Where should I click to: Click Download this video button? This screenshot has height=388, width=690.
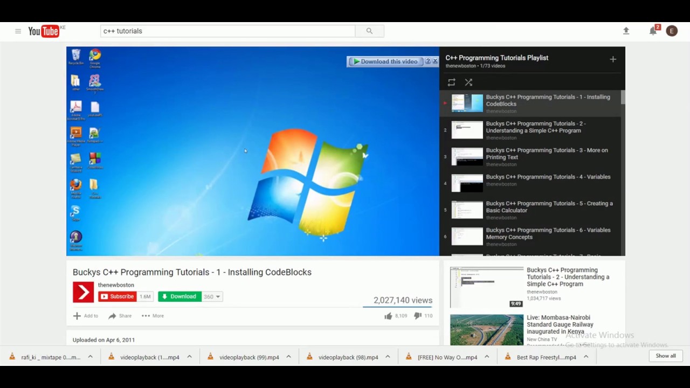[x=385, y=61]
